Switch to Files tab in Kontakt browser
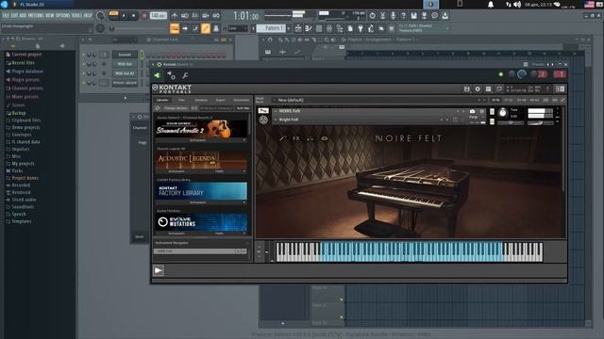This screenshot has height=339, width=604. pyautogui.click(x=181, y=100)
